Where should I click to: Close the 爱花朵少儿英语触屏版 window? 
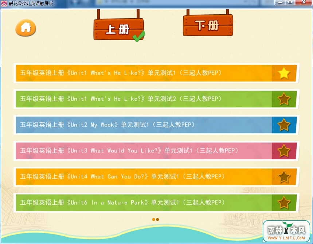[x=304, y=3]
